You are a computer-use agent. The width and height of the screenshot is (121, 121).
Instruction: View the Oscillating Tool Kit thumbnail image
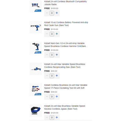(x=36, y=90)
